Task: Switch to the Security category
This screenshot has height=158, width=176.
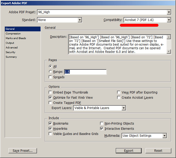Action: tap(23, 52)
